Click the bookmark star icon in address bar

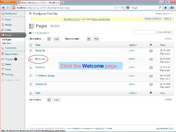tap(116, 8)
